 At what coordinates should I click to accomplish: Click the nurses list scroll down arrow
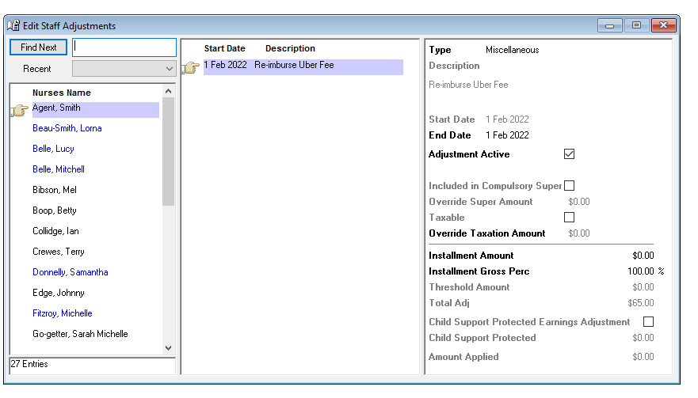(x=168, y=348)
